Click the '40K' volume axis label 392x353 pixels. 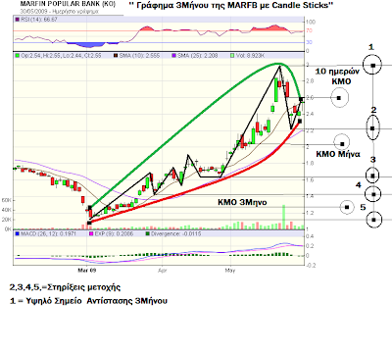coord(7,210)
